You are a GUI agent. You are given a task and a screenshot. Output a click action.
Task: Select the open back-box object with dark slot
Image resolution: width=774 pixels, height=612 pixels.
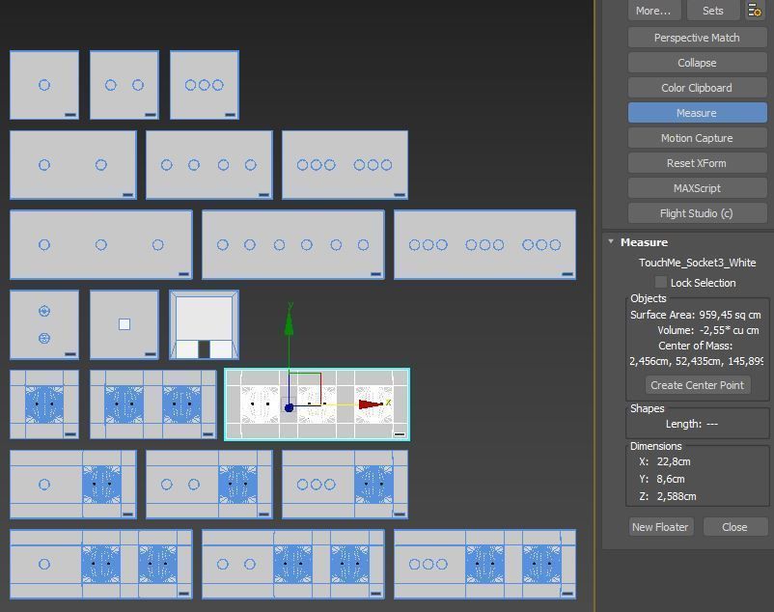(x=205, y=324)
